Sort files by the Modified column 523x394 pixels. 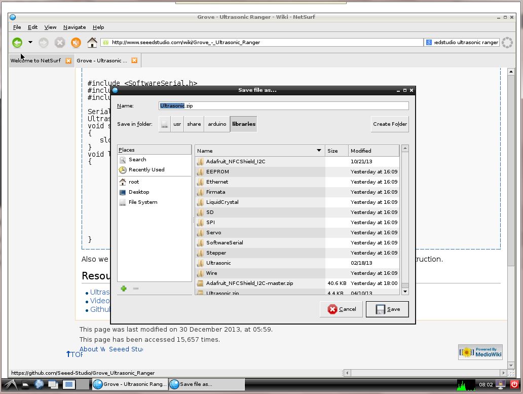tap(373, 151)
